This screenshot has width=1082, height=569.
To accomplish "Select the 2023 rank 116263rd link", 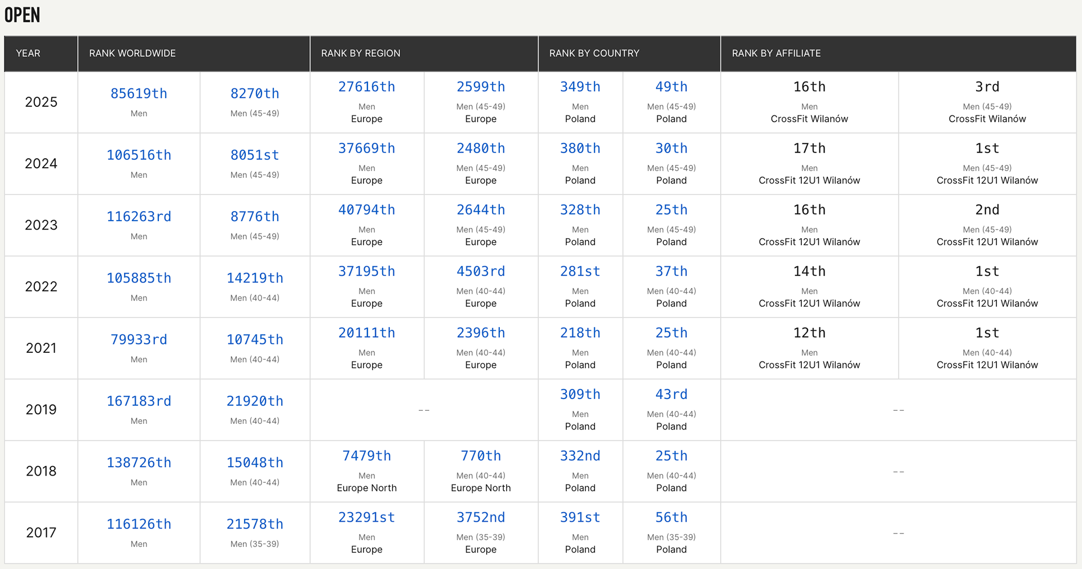I will pos(139,217).
